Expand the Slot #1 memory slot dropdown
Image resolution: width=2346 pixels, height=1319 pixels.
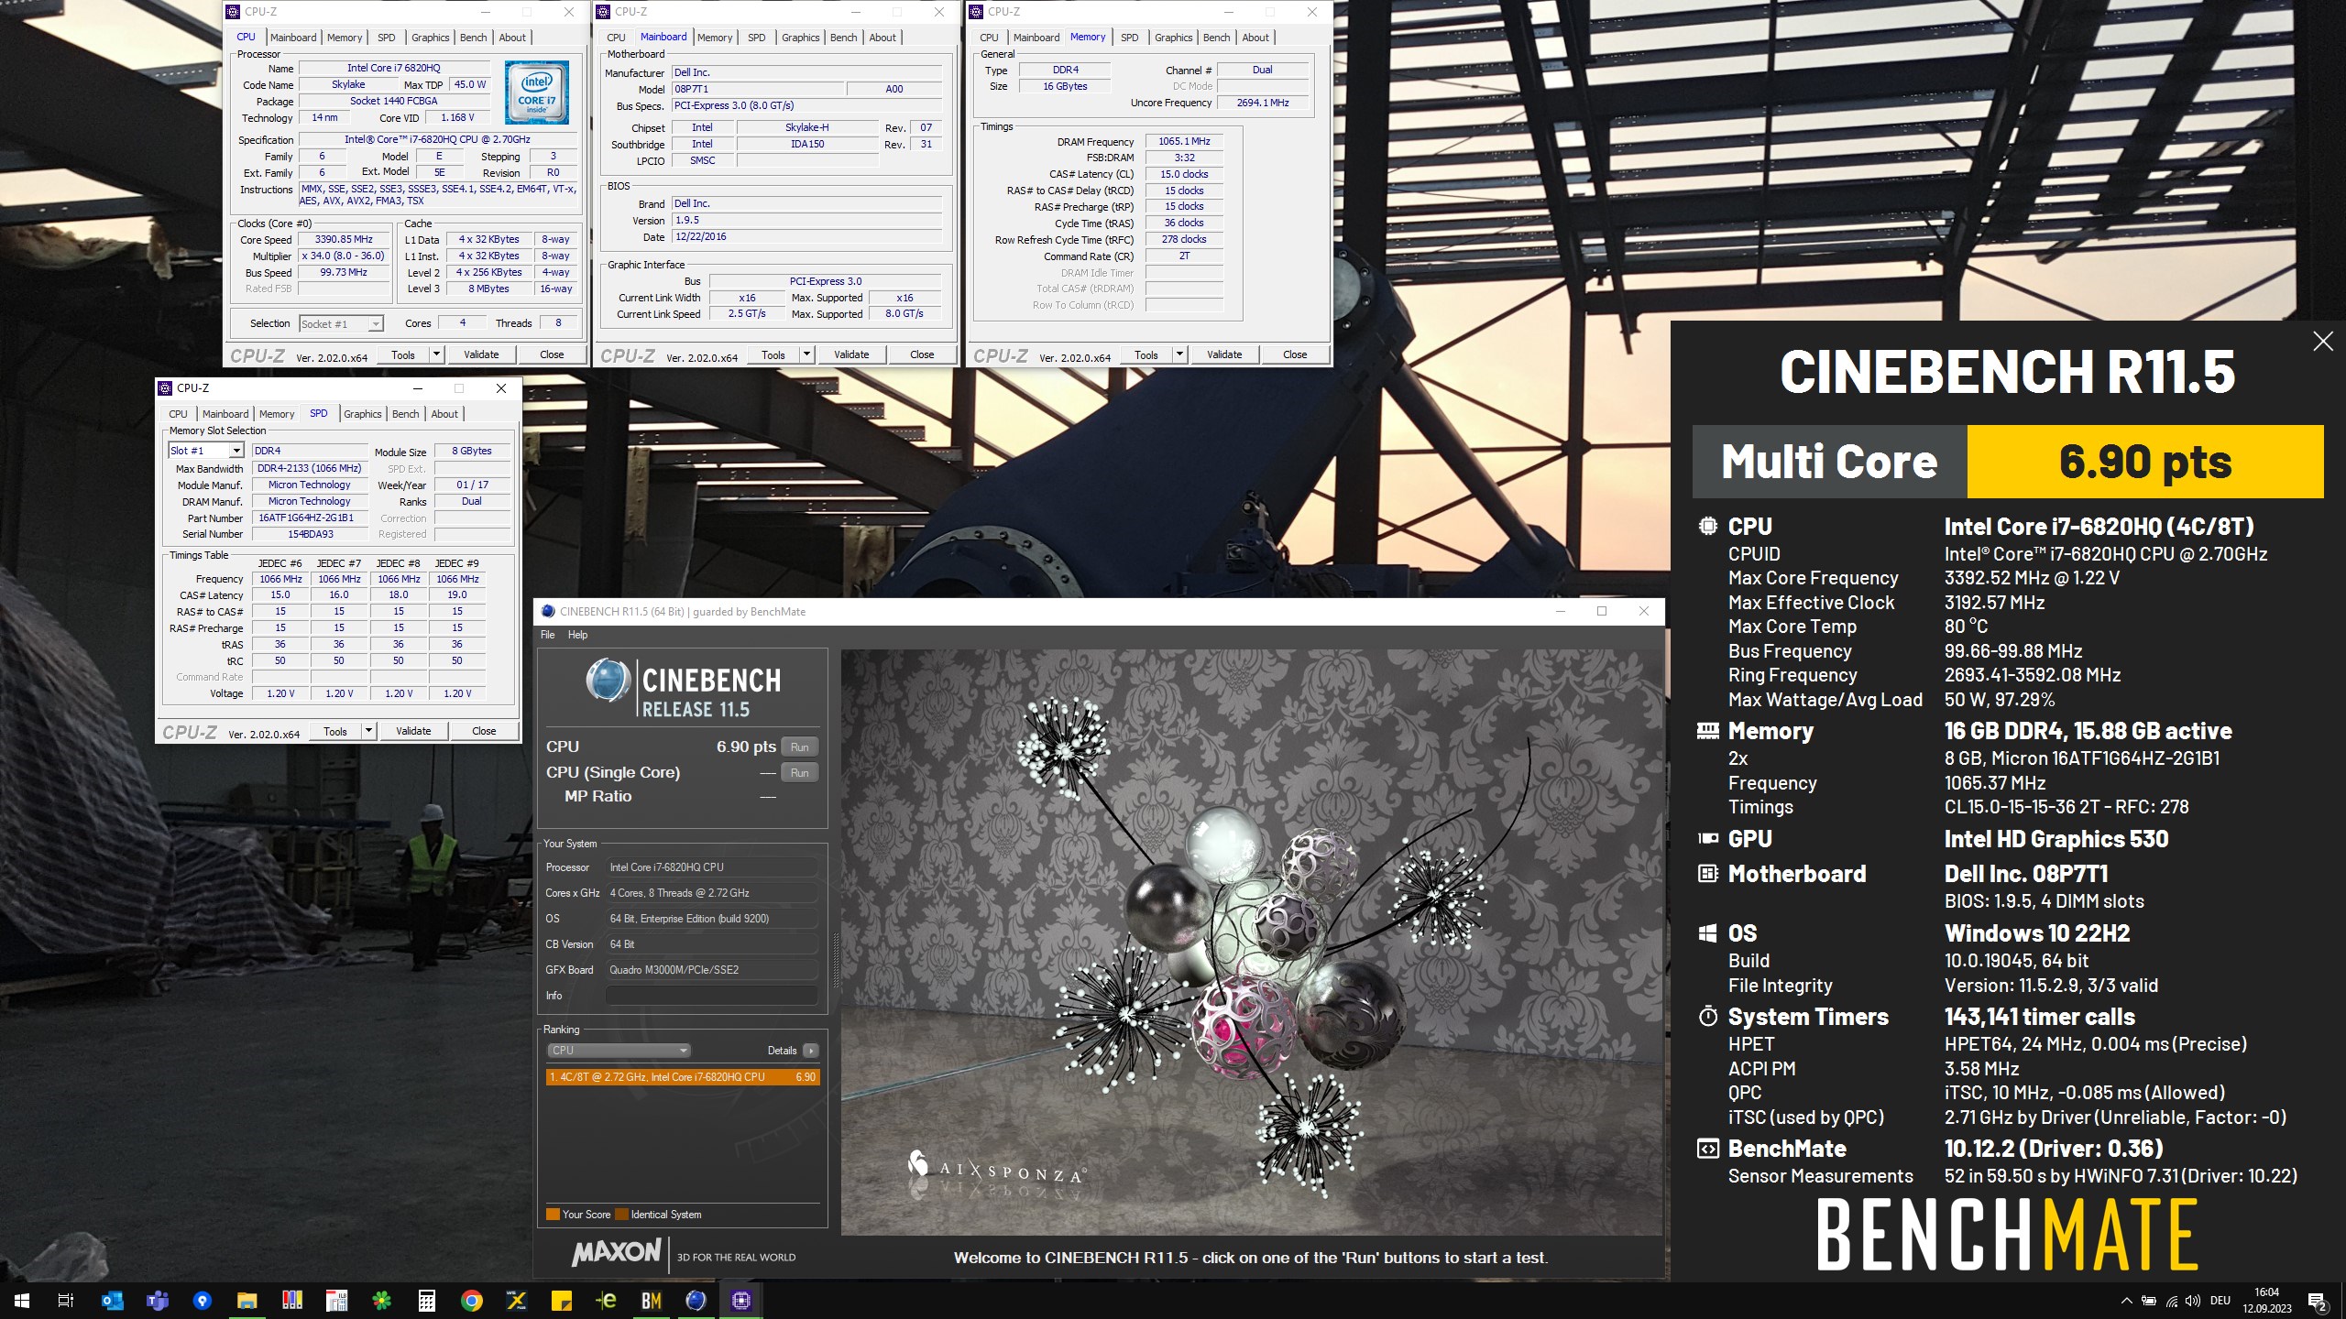(x=236, y=451)
